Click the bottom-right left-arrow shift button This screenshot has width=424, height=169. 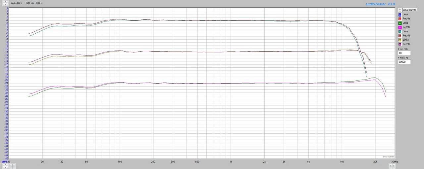[391, 166]
